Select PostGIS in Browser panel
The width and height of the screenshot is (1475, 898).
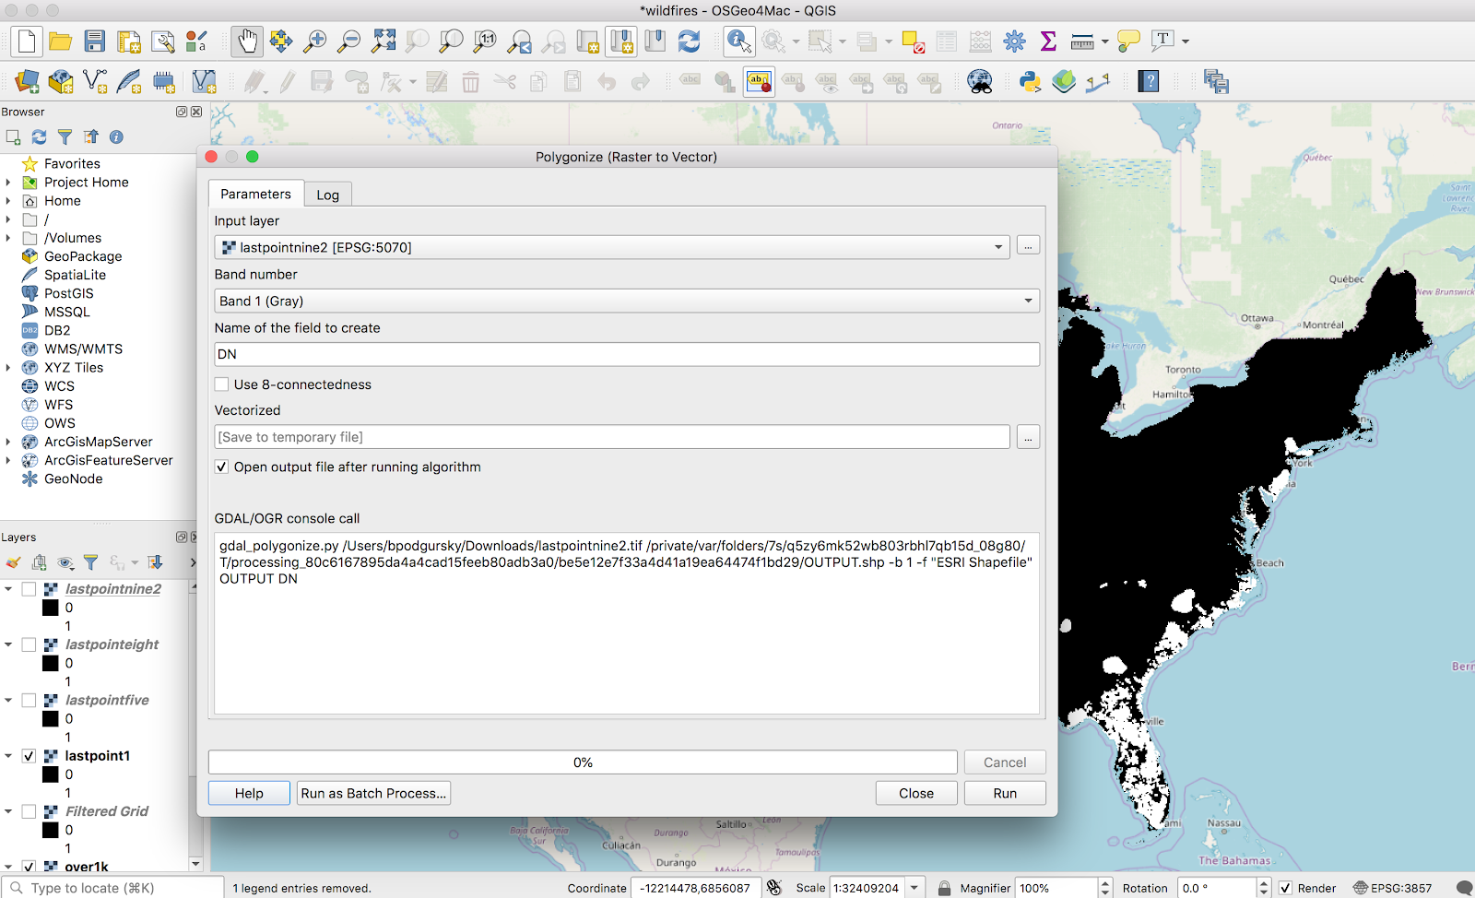click(x=69, y=293)
